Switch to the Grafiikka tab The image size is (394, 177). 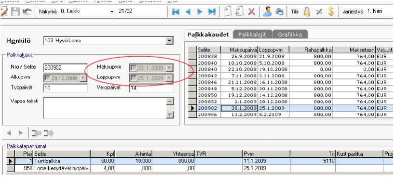(x=290, y=35)
